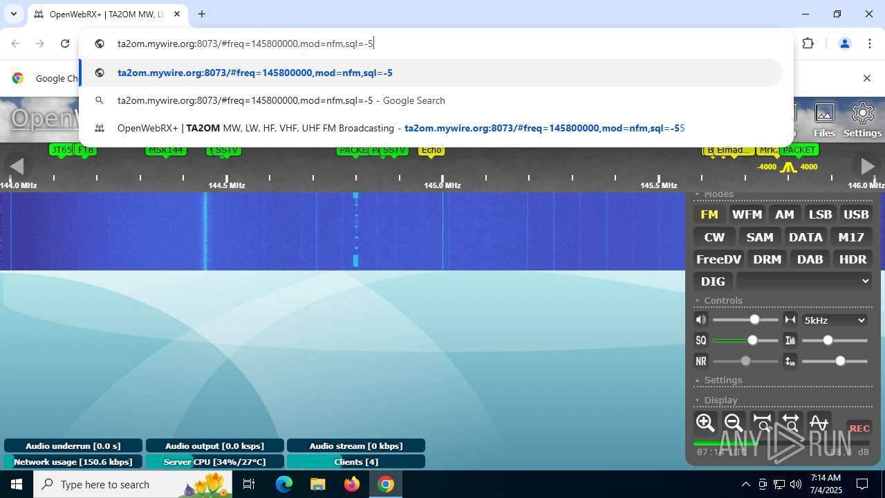Select WFM mode
Screen dimensions: 885x498
(747, 214)
